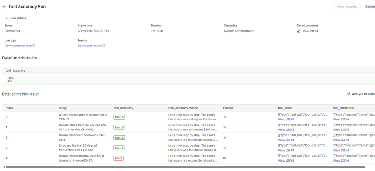Image resolution: width=375 pixels, height=171 pixels.
Task: Click the query column header
Action: [x=63, y=108]
